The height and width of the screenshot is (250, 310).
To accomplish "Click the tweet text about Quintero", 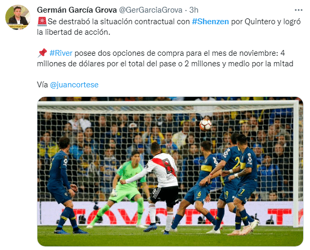I will (x=169, y=27).
